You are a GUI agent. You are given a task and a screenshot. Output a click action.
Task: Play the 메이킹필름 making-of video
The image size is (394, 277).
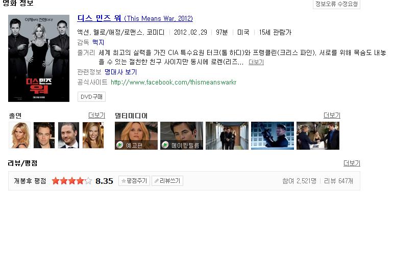[x=182, y=135]
